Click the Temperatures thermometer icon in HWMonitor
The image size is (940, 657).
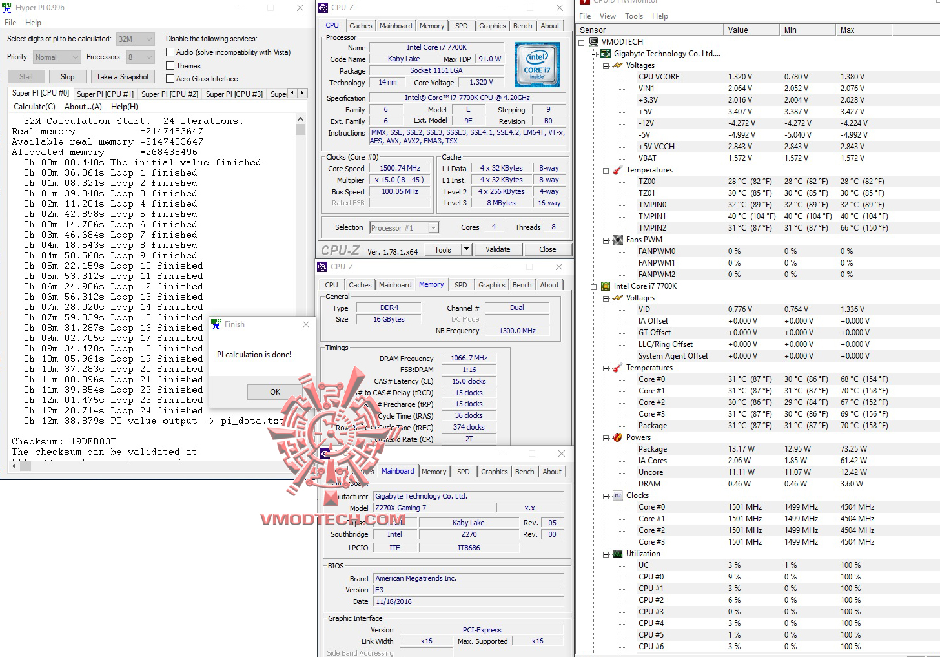[617, 170]
